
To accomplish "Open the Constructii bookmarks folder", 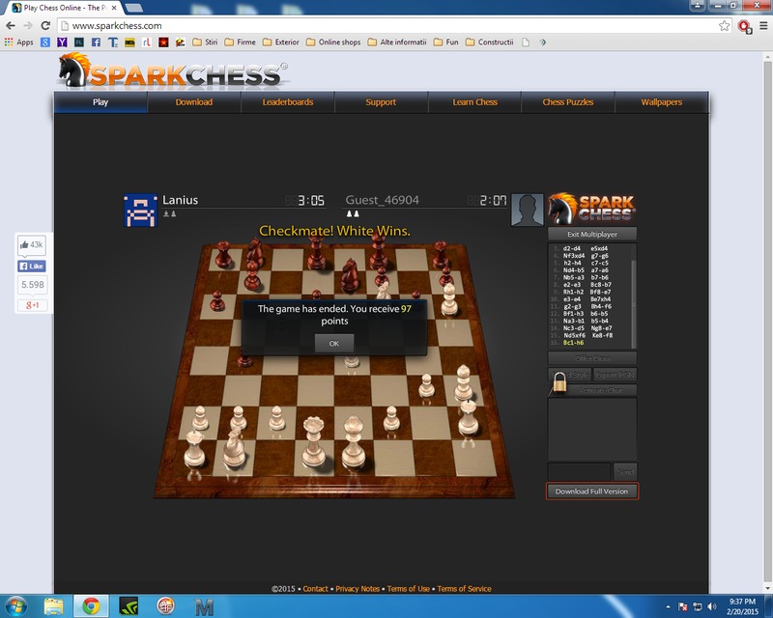I will coord(490,42).
